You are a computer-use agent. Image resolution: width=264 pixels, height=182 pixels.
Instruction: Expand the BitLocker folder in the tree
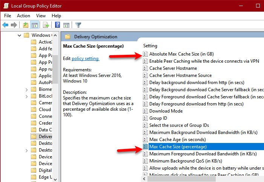(x=26, y=96)
